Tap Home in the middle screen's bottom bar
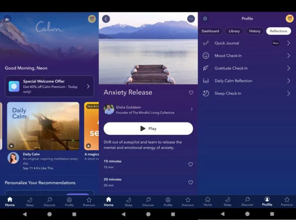296x220 pixels. point(108,202)
